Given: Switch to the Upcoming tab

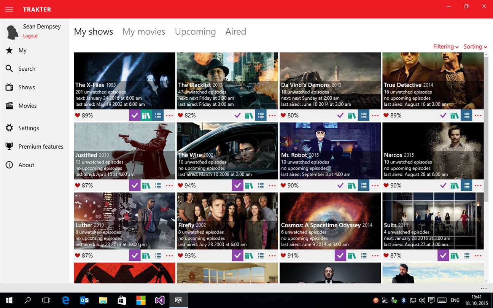Looking at the screenshot, I should click(195, 32).
